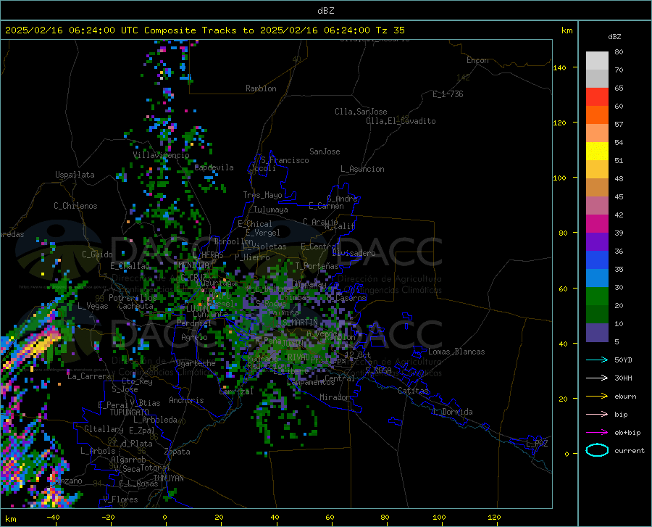Click the Mirador label
The width and height of the screenshot is (652, 527).
335,397
